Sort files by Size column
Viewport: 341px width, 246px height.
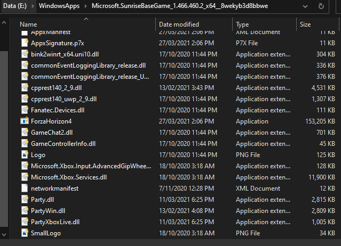click(305, 24)
